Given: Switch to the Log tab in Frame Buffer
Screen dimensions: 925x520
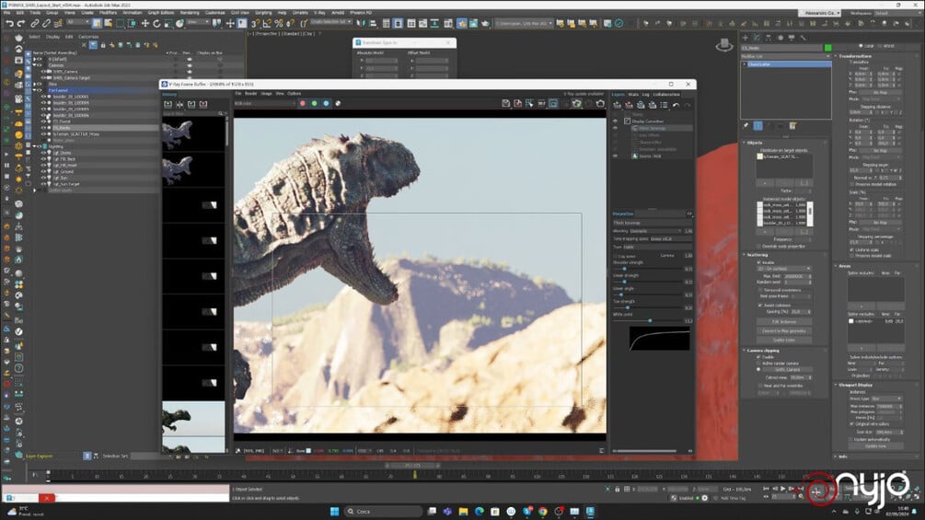Looking at the screenshot, I should tap(645, 94).
